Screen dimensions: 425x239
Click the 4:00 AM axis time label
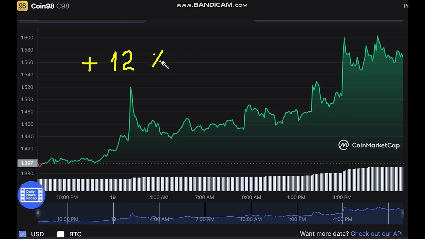click(159, 197)
